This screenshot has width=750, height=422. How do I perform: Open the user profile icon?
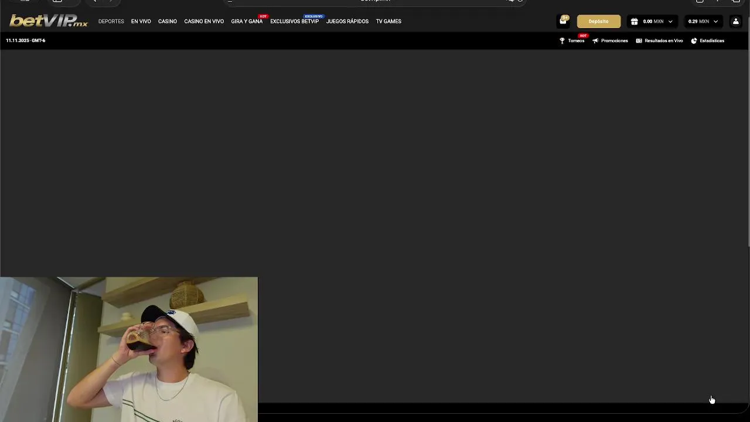point(736,21)
